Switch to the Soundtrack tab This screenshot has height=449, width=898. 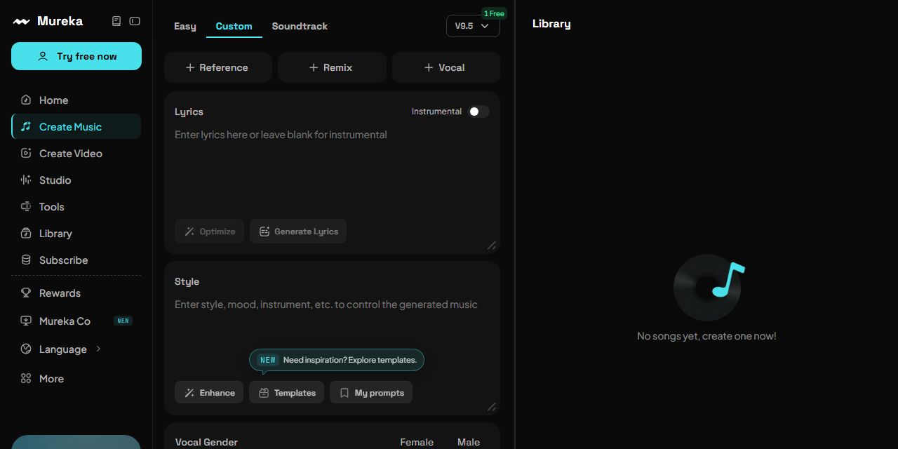pyautogui.click(x=300, y=26)
